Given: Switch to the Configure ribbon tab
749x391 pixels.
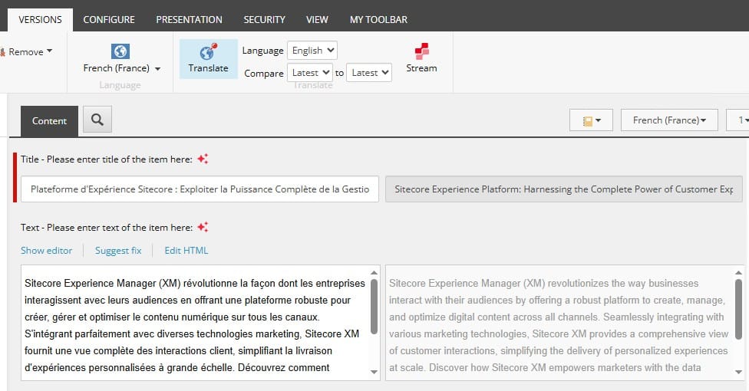Looking at the screenshot, I should (x=109, y=19).
